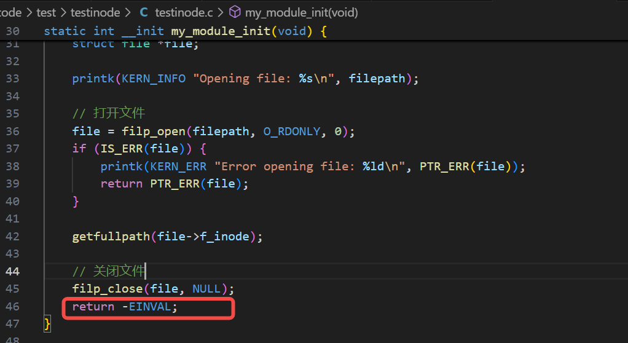Click the comment '// 关闭文件'
Image resolution: width=628 pixels, height=343 pixels.
pyautogui.click(x=109, y=271)
